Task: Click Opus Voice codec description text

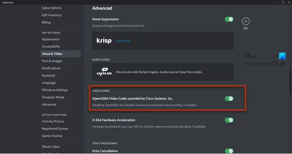Action: pos(159,72)
